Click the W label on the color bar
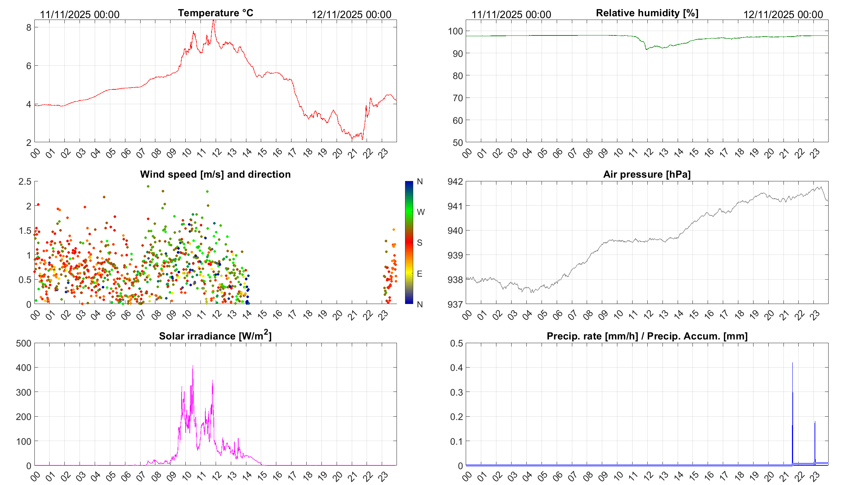The width and height of the screenshot is (863, 485). (x=421, y=212)
